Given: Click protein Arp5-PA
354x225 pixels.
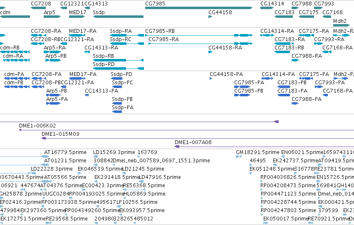Looking at the screenshot, I should (x=54, y=103).
